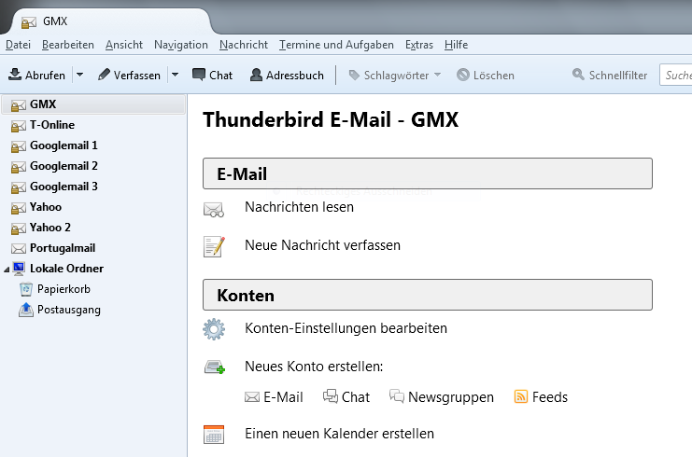Select Lokale Ordner in folder pane
Image resolution: width=692 pixels, height=457 pixels.
pyautogui.click(x=93, y=269)
